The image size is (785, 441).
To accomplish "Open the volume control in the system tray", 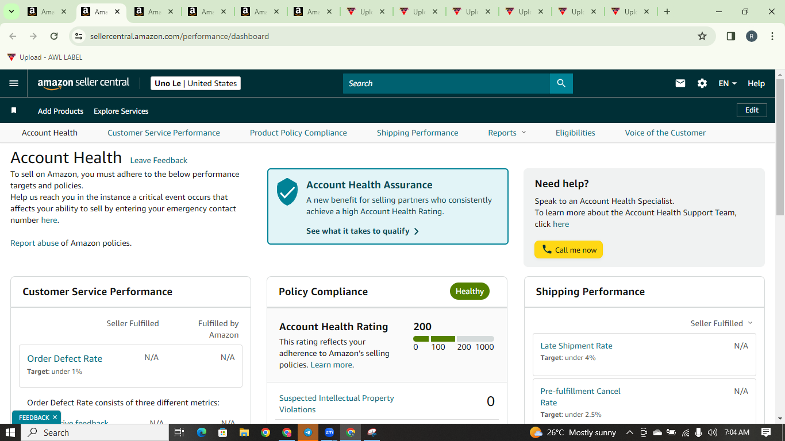I will point(713,432).
